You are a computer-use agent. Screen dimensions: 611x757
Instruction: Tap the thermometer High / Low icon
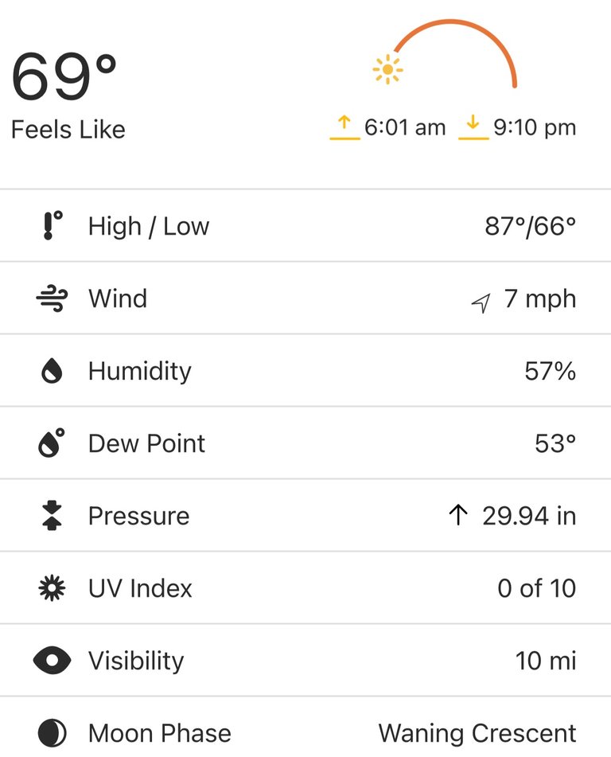coord(53,225)
